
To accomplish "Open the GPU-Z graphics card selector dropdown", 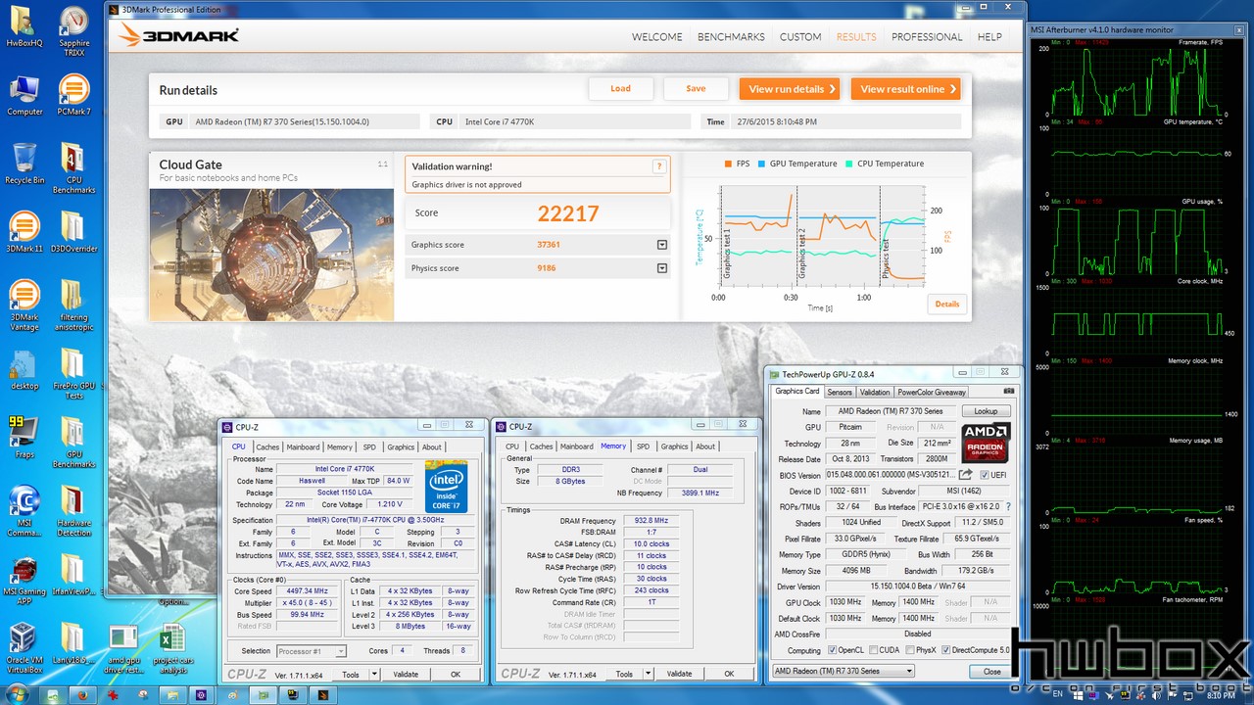I will tap(843, 671).
